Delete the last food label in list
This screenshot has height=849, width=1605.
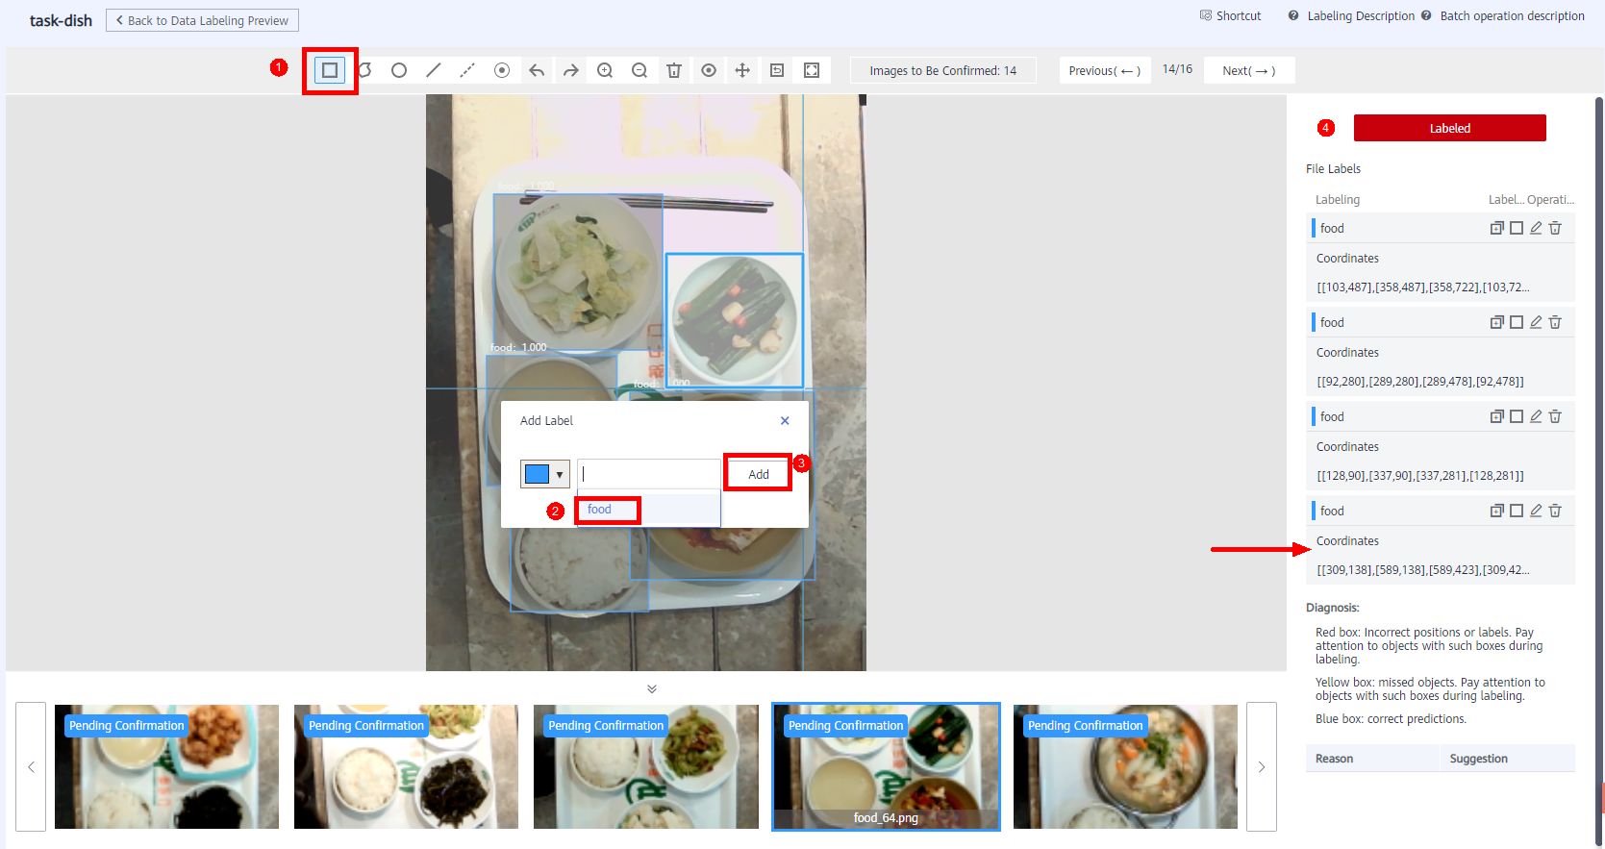point(1555,511)
